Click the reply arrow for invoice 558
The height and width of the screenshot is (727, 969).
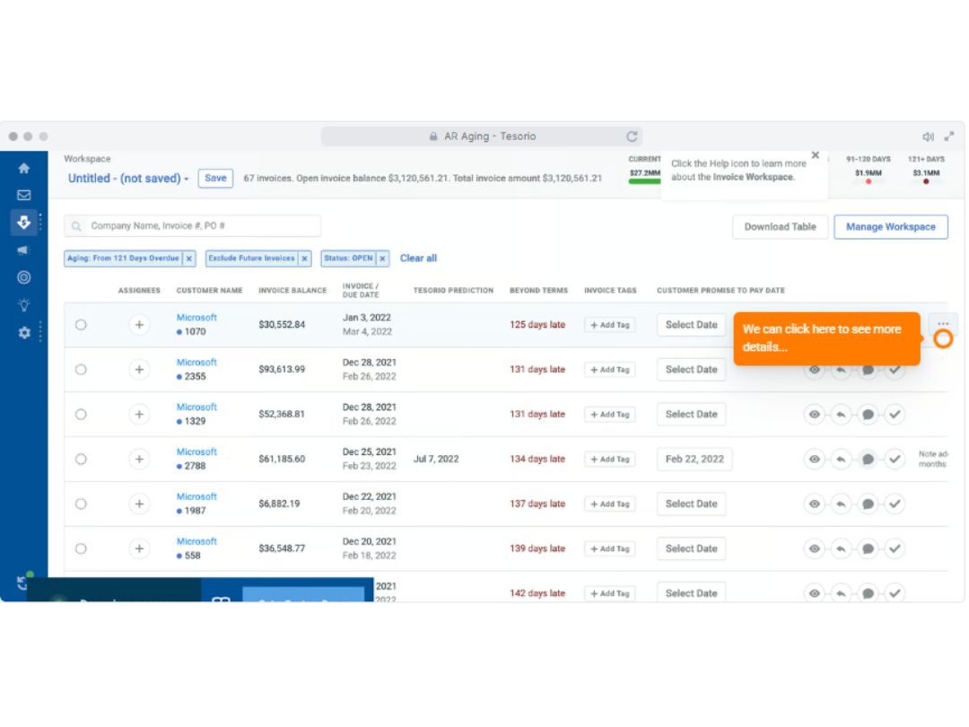pos(841,548)
